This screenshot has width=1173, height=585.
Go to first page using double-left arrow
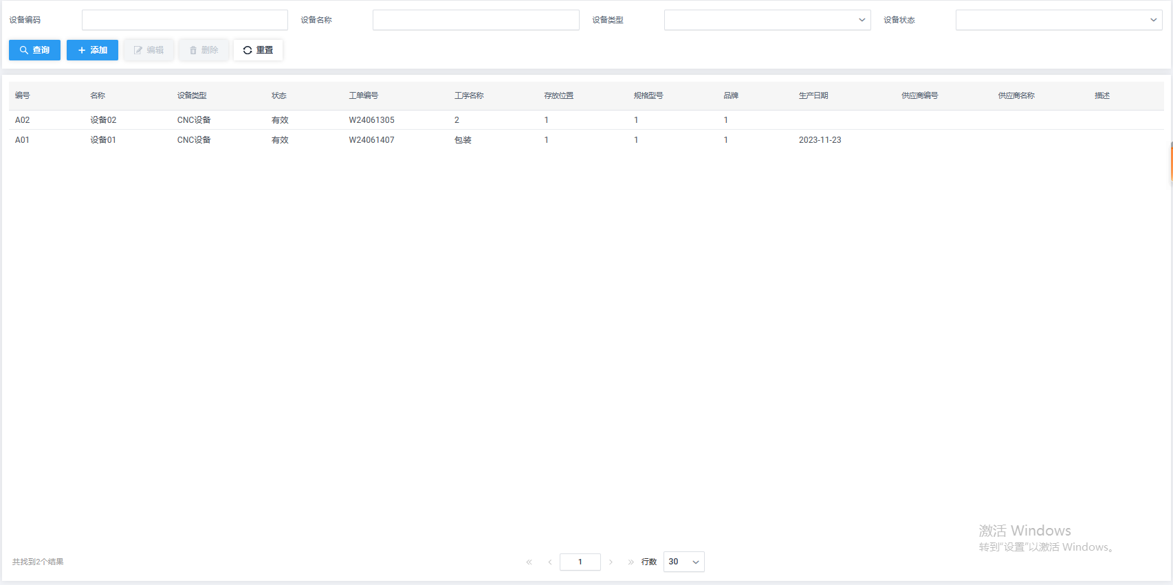(529, 562)
